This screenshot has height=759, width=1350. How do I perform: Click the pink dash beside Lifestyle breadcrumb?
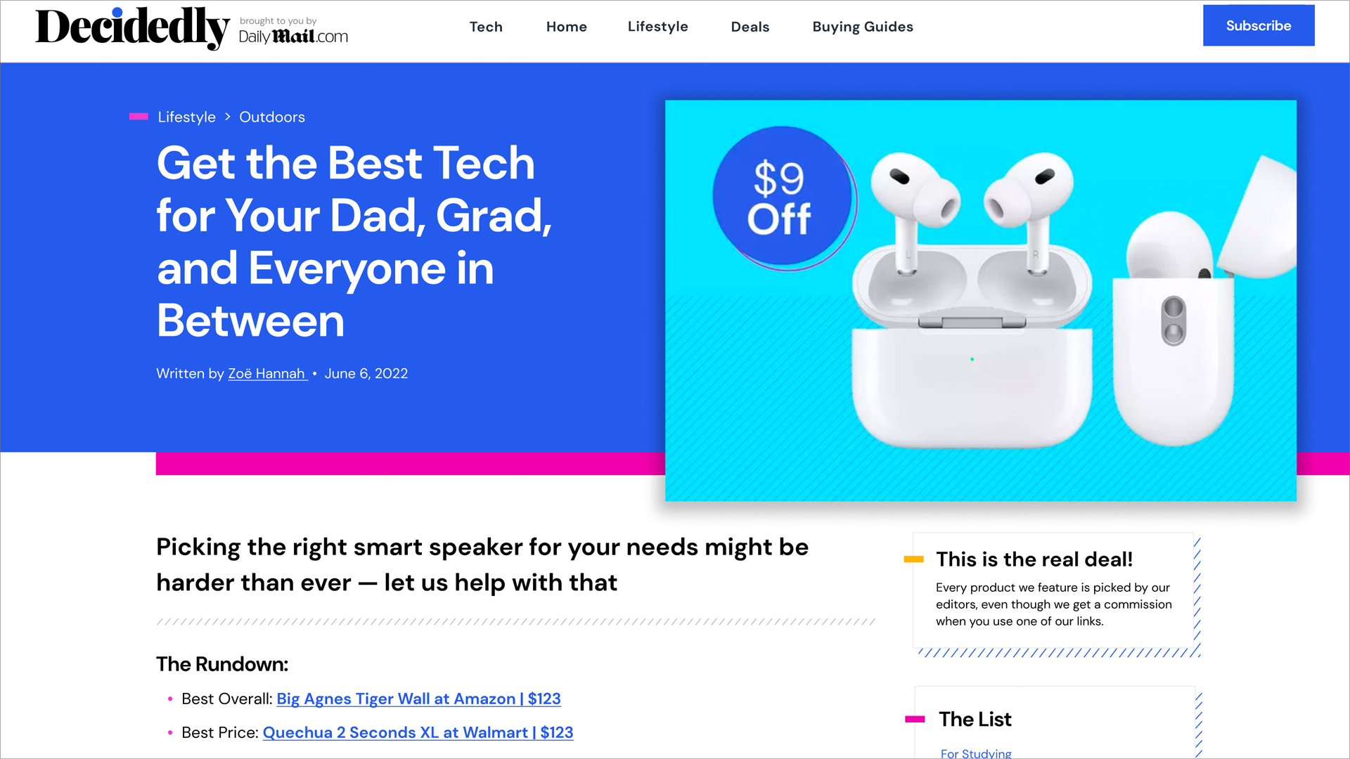pyautogui.click(x=139, y=117)
